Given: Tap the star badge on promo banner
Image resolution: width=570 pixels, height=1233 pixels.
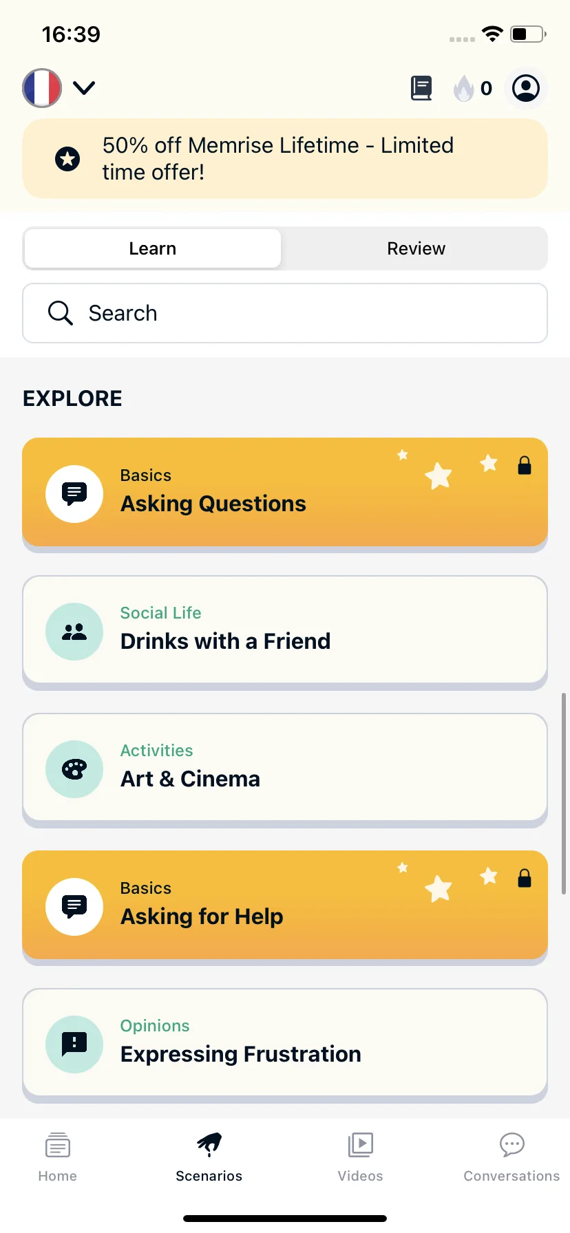Looking at the screenshot, I should [x=67, y=159].
